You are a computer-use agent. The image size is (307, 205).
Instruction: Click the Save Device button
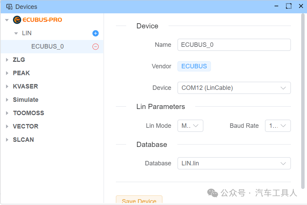(x=139, y=201)
